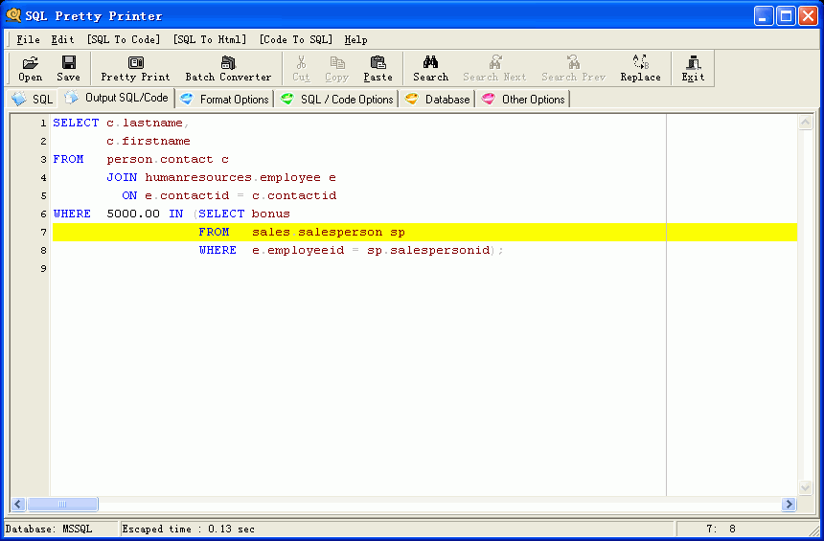
Task: Select the Output SQL/Code tab
Action: [x=116, y=98]
